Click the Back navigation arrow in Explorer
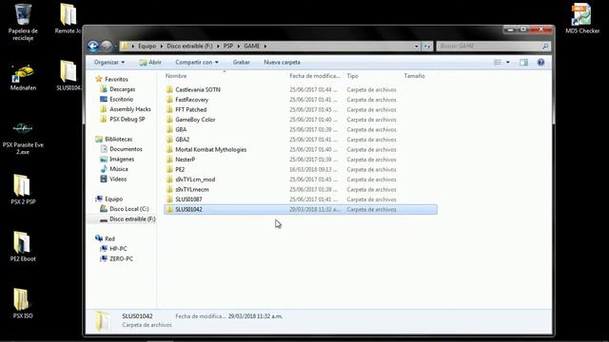This screenshot has height=342, width=609. 93,47
